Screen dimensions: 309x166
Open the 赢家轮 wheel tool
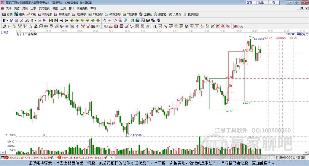coord(160,14)
